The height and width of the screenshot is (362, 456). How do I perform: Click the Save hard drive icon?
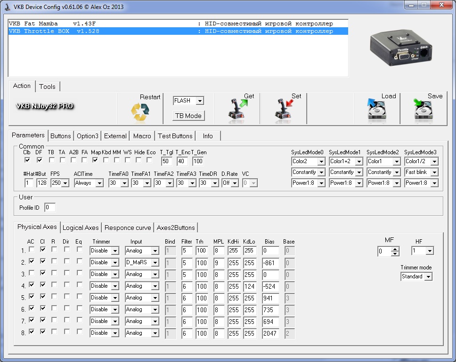coord(423,110)
